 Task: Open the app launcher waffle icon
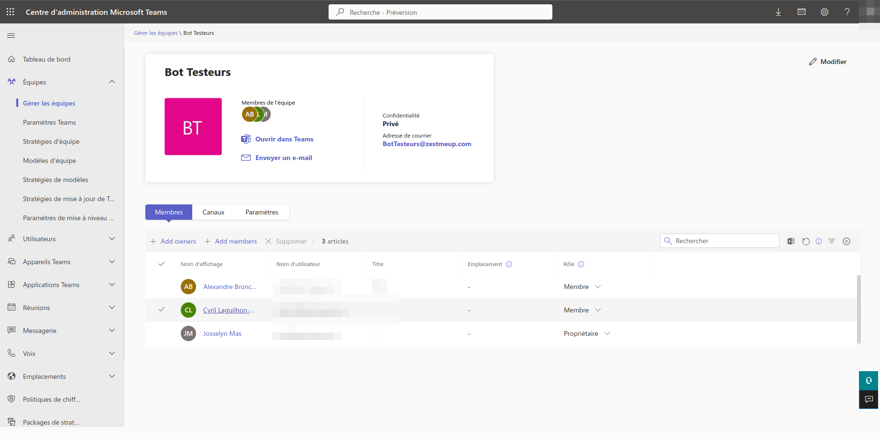[11, 12]
